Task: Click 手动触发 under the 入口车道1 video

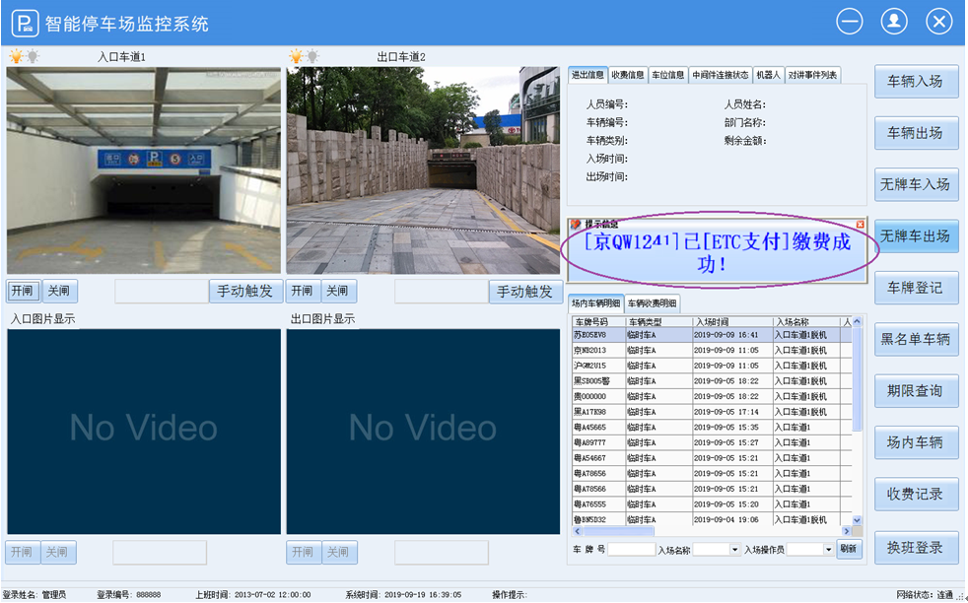Action: click(x=245, y=292)
